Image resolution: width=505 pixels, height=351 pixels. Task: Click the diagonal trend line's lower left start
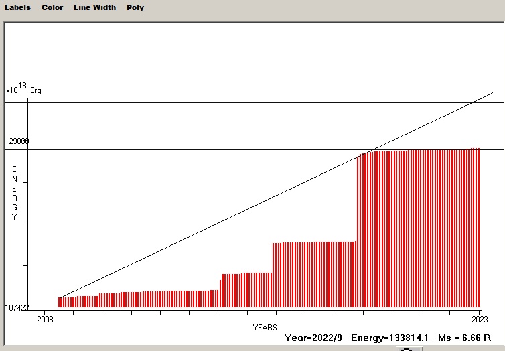[60, 297]
